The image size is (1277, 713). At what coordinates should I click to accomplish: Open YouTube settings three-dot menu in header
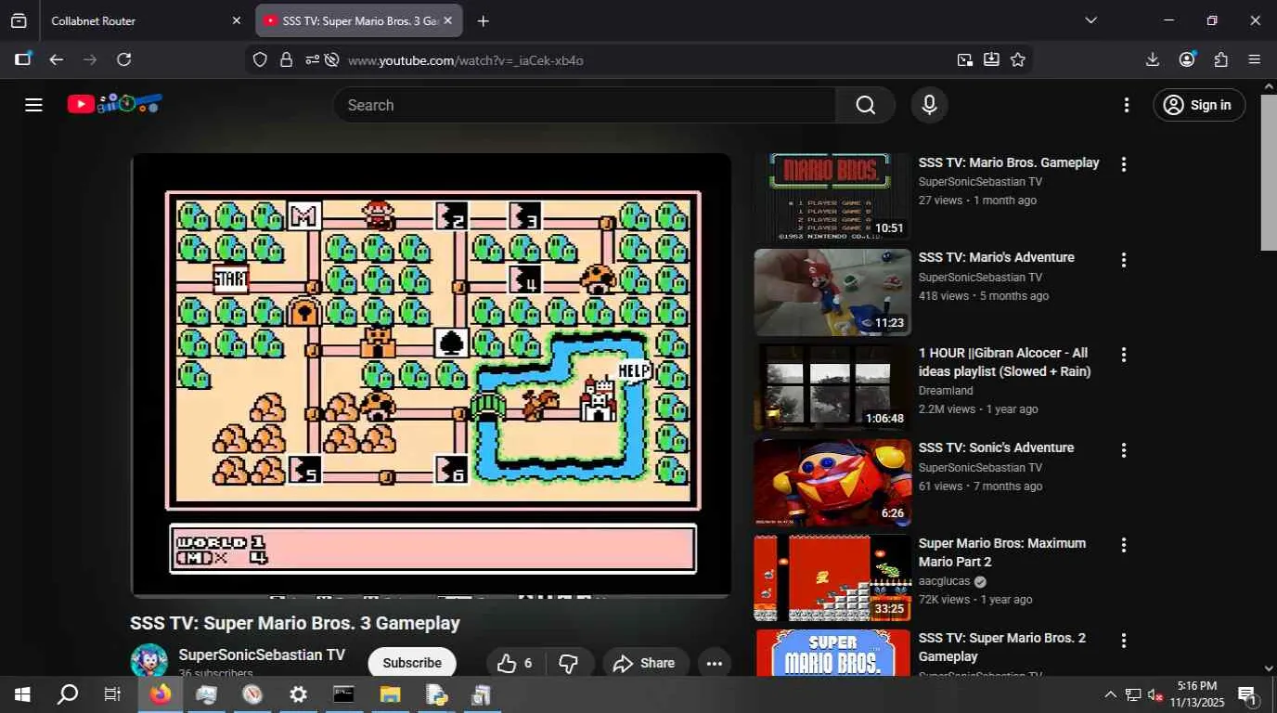(1127, 105)
